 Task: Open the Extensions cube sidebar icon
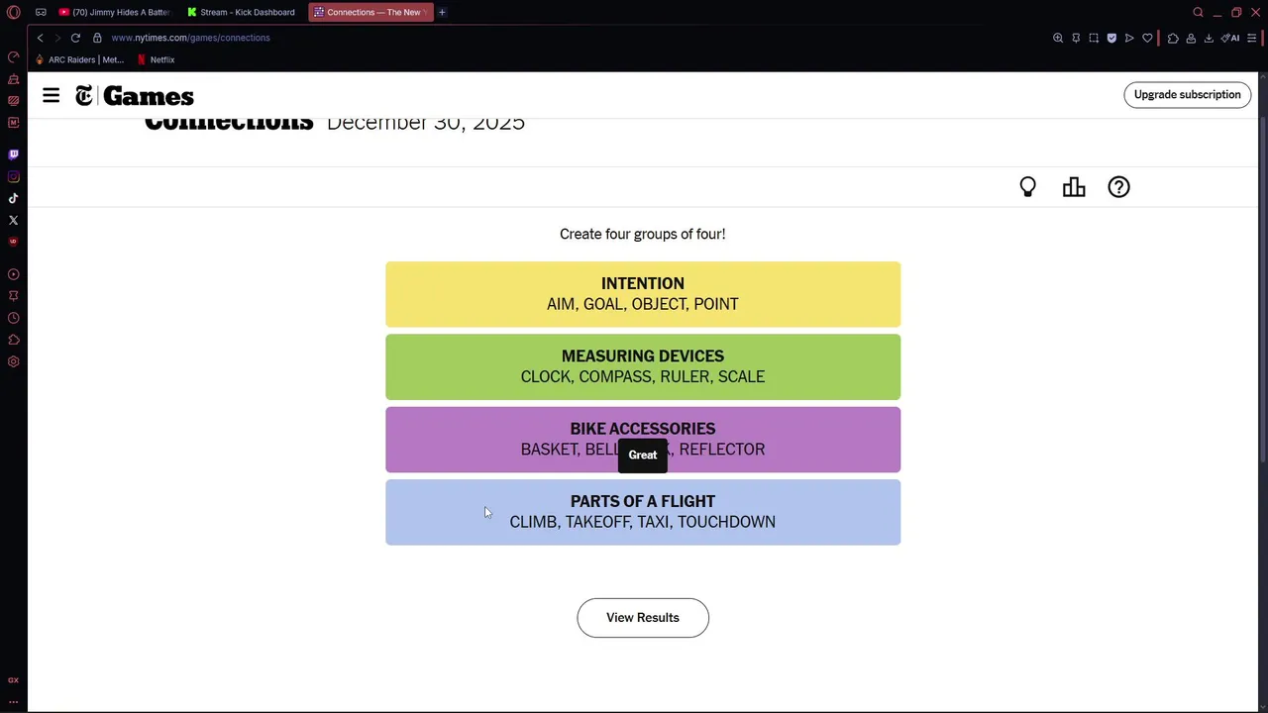point(14,340)
